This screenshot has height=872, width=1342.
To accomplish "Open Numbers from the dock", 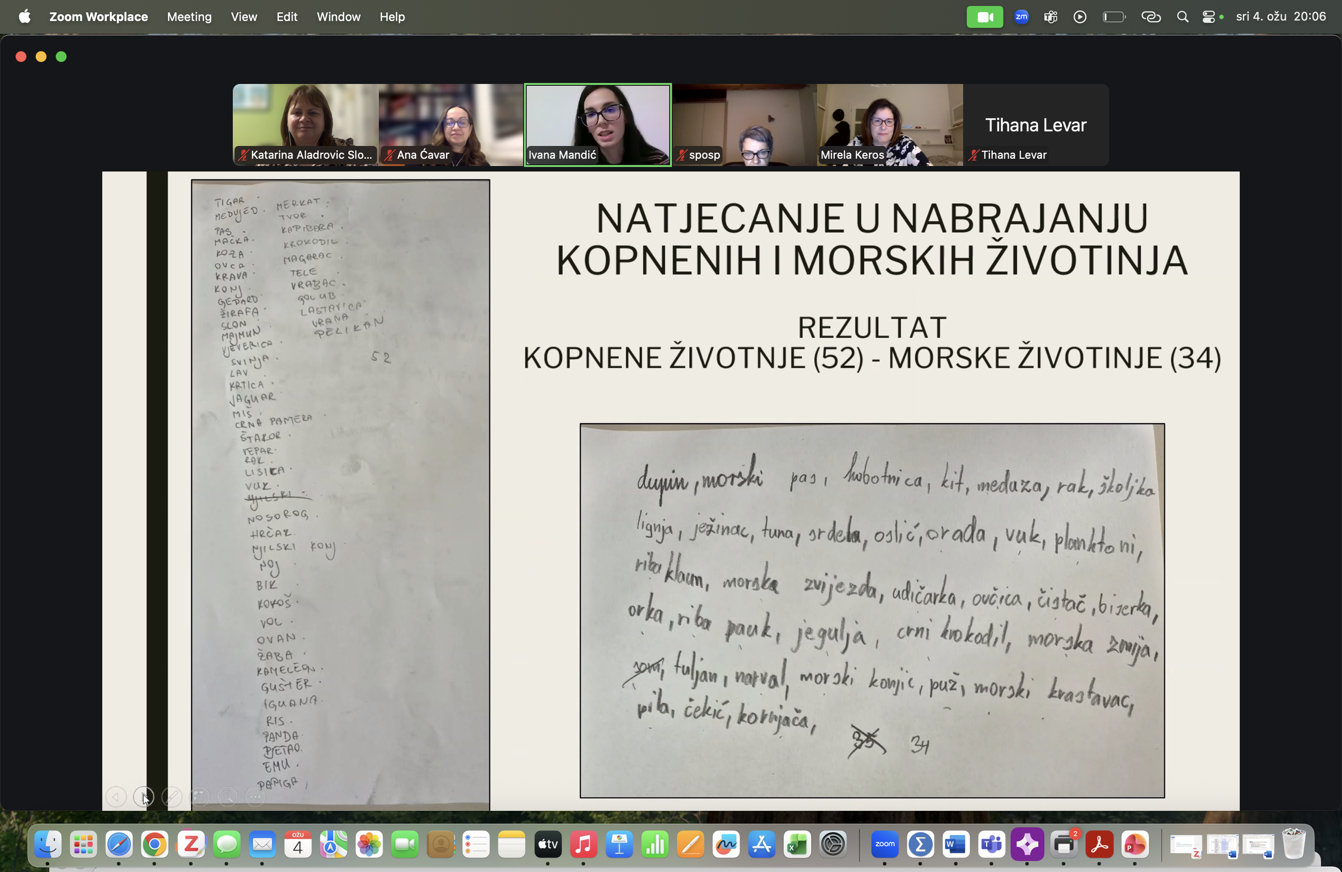I will click(x=655, y=845).
